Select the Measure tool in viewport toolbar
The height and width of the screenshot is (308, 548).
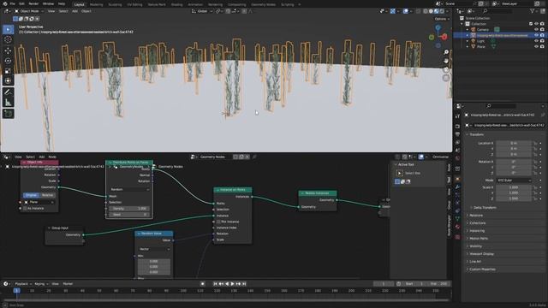(x=8, y=103)
